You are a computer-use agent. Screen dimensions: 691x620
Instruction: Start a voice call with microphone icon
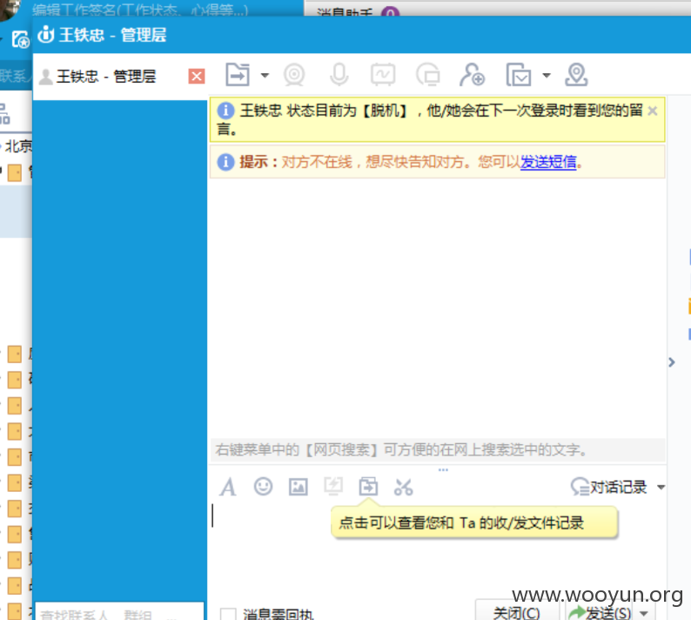tap(339, 75)
